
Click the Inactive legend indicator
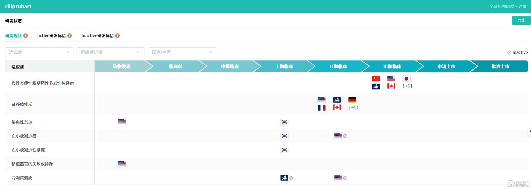click(518, 52)
